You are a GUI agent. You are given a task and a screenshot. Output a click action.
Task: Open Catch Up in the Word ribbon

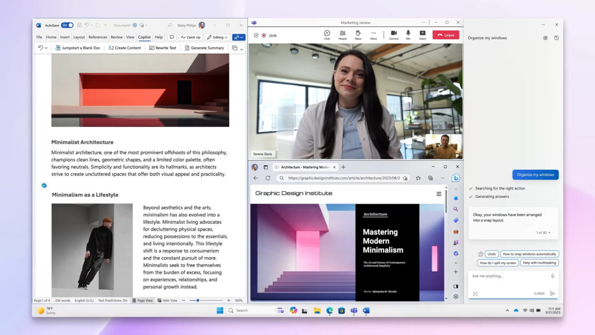pyautogui.click(x=190, y=37)
